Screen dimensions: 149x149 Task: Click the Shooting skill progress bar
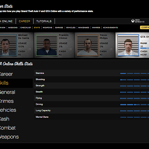point(134,80)
